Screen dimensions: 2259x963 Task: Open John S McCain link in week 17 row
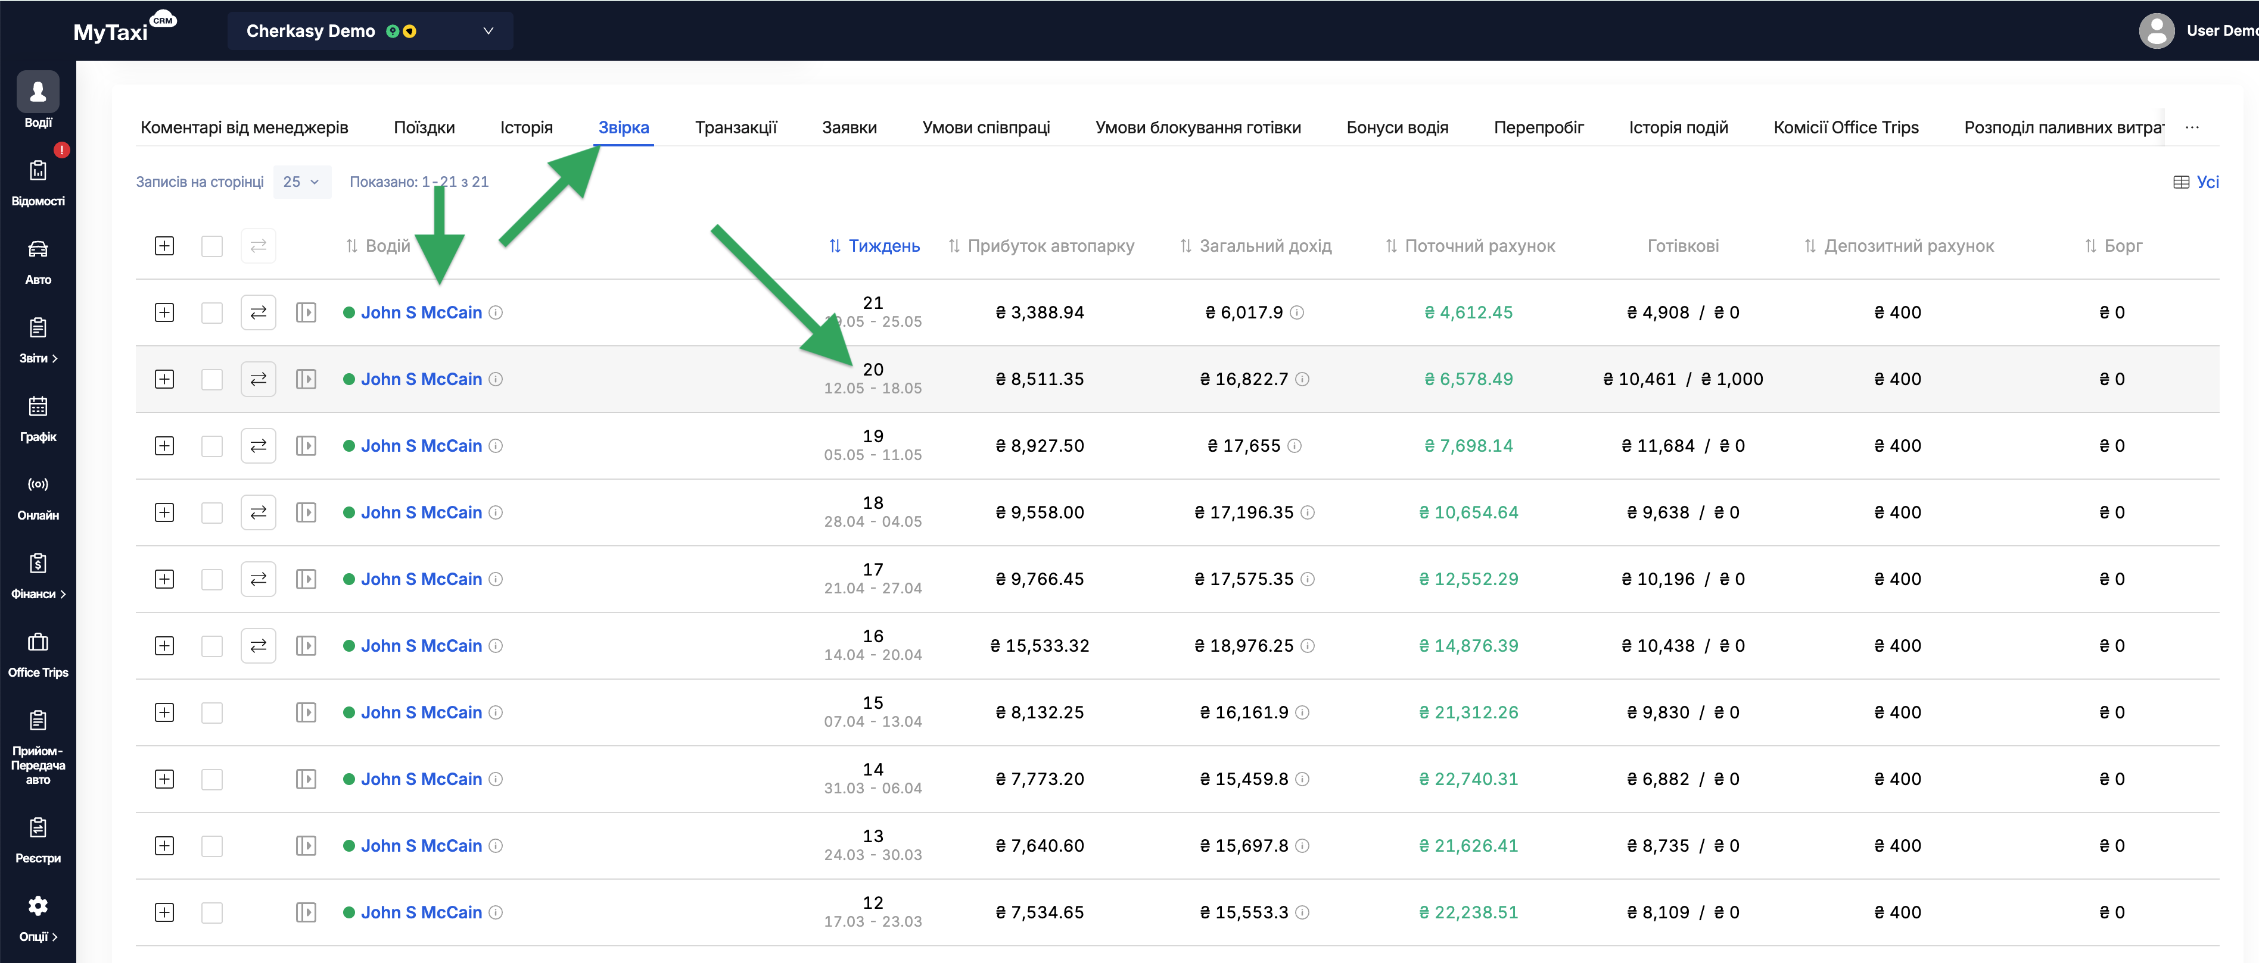(421, 579)
